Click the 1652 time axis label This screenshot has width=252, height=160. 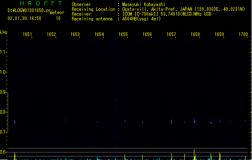(51, 34)
